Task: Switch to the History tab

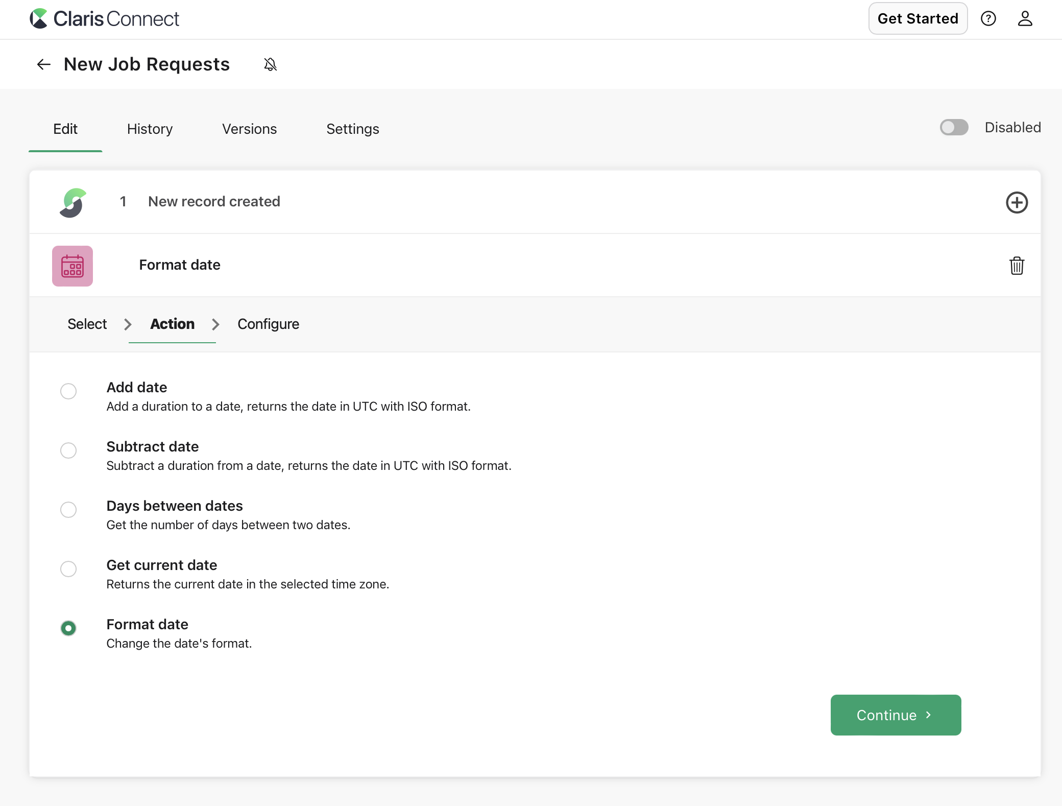Action: coord(149,129)
